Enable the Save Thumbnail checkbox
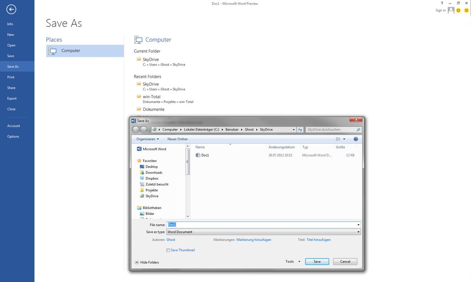 click(x=168, y=250)
